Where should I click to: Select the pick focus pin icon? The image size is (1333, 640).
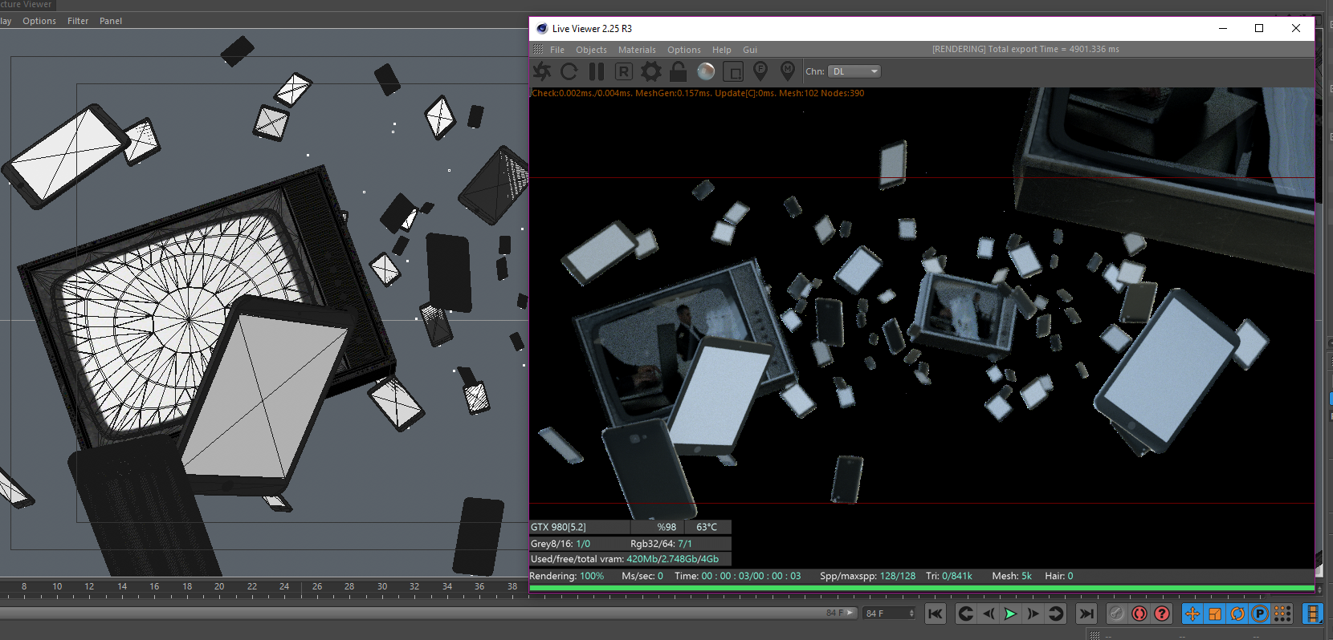point(760,71)
